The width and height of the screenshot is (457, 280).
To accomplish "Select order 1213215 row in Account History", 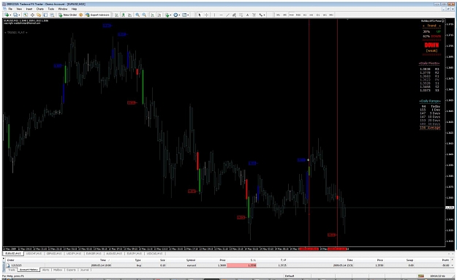I will 229,265.
